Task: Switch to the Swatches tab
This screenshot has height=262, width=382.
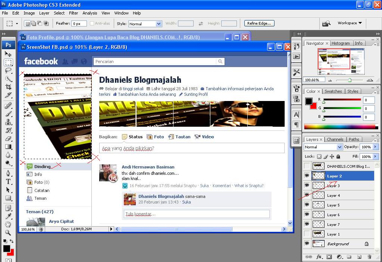Action: [x=333, y=91]
